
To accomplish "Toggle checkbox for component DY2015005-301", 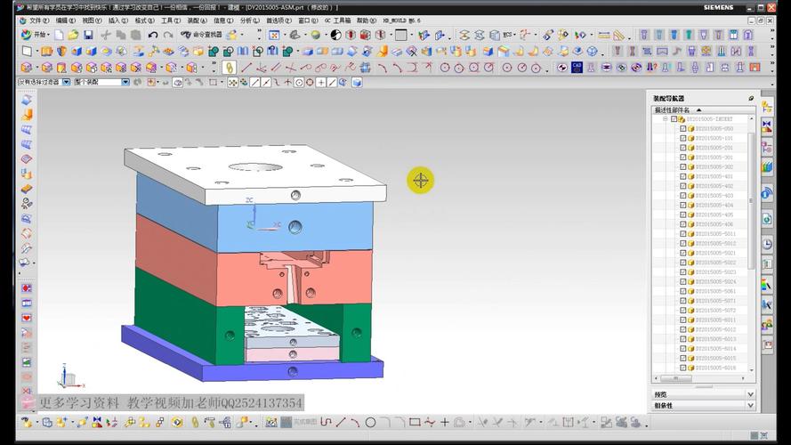I will [x=683, y=158].
